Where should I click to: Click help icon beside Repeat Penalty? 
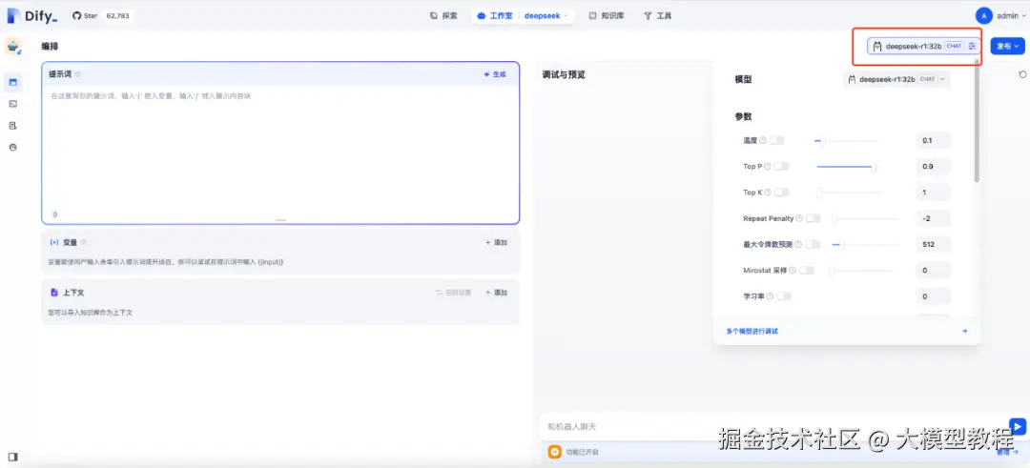799,218
